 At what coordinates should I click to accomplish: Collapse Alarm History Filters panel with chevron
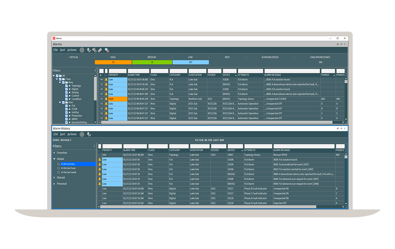click(x=94, y=146)
